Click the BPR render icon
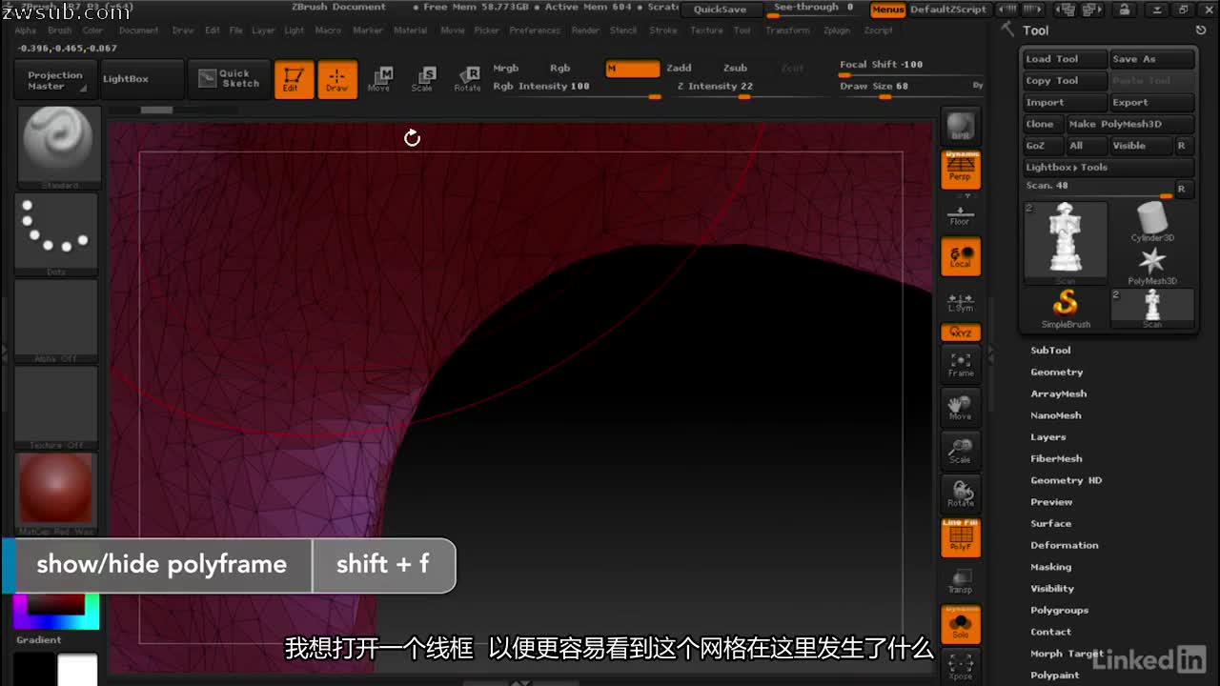1220x686 pixels. click(x=960, y=124)
